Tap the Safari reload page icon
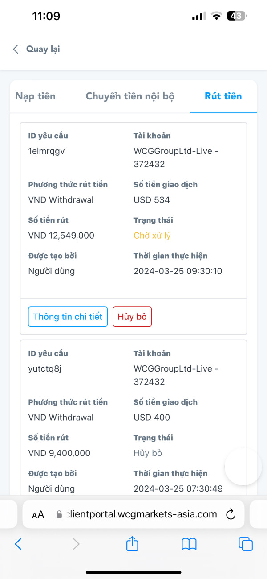This screenshot has width=267, height=579. [231, 514]
